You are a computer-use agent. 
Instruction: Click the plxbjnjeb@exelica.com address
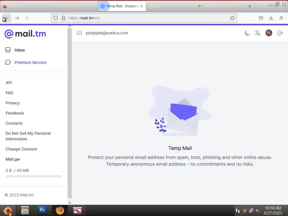[x=107, y=33]
